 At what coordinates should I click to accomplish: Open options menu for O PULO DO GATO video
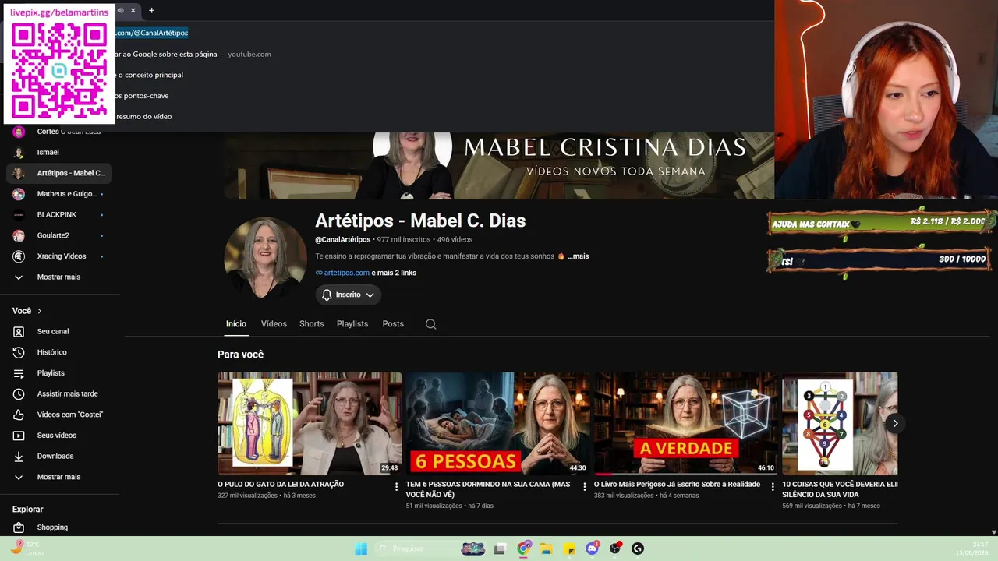click(396, 487)
